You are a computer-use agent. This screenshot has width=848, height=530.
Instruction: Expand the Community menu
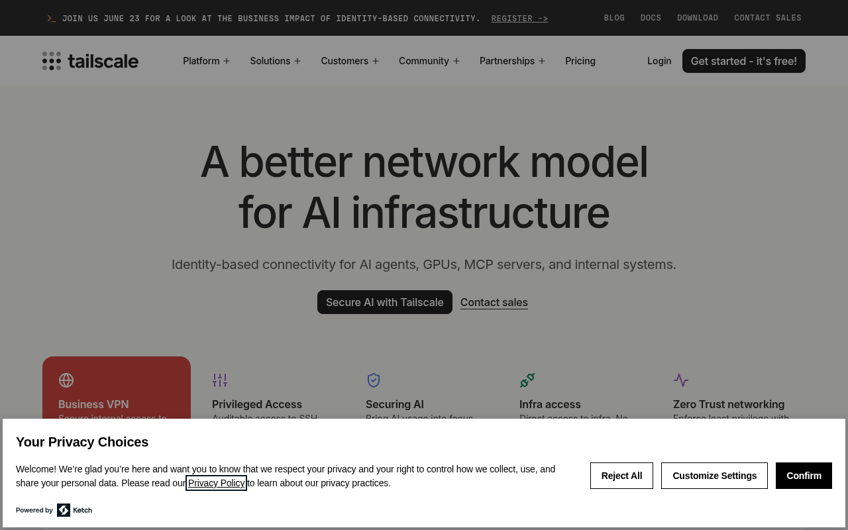tap(429, 61)
